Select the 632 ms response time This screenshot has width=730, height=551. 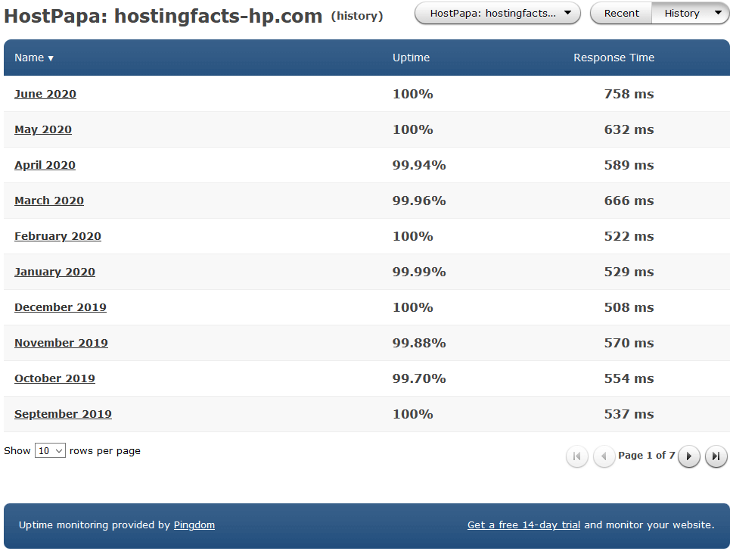[x=629, y=129]
